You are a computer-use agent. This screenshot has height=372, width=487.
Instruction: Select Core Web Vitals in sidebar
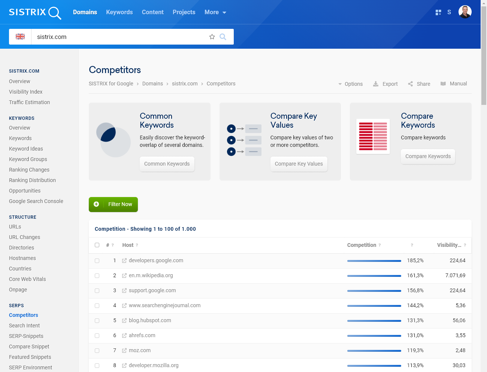point(27,279)
